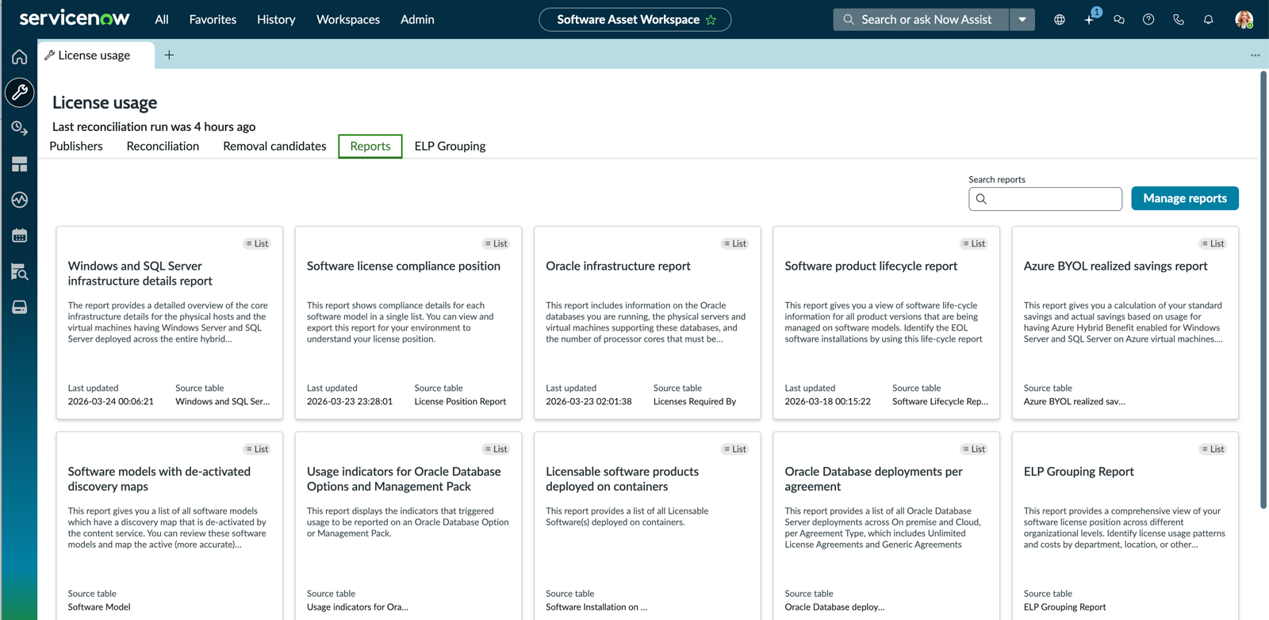This screenshot has width=1269, height=620.
Task: Open the clock-with-arrow sidebar icon
Action: (x=19, y=128)
